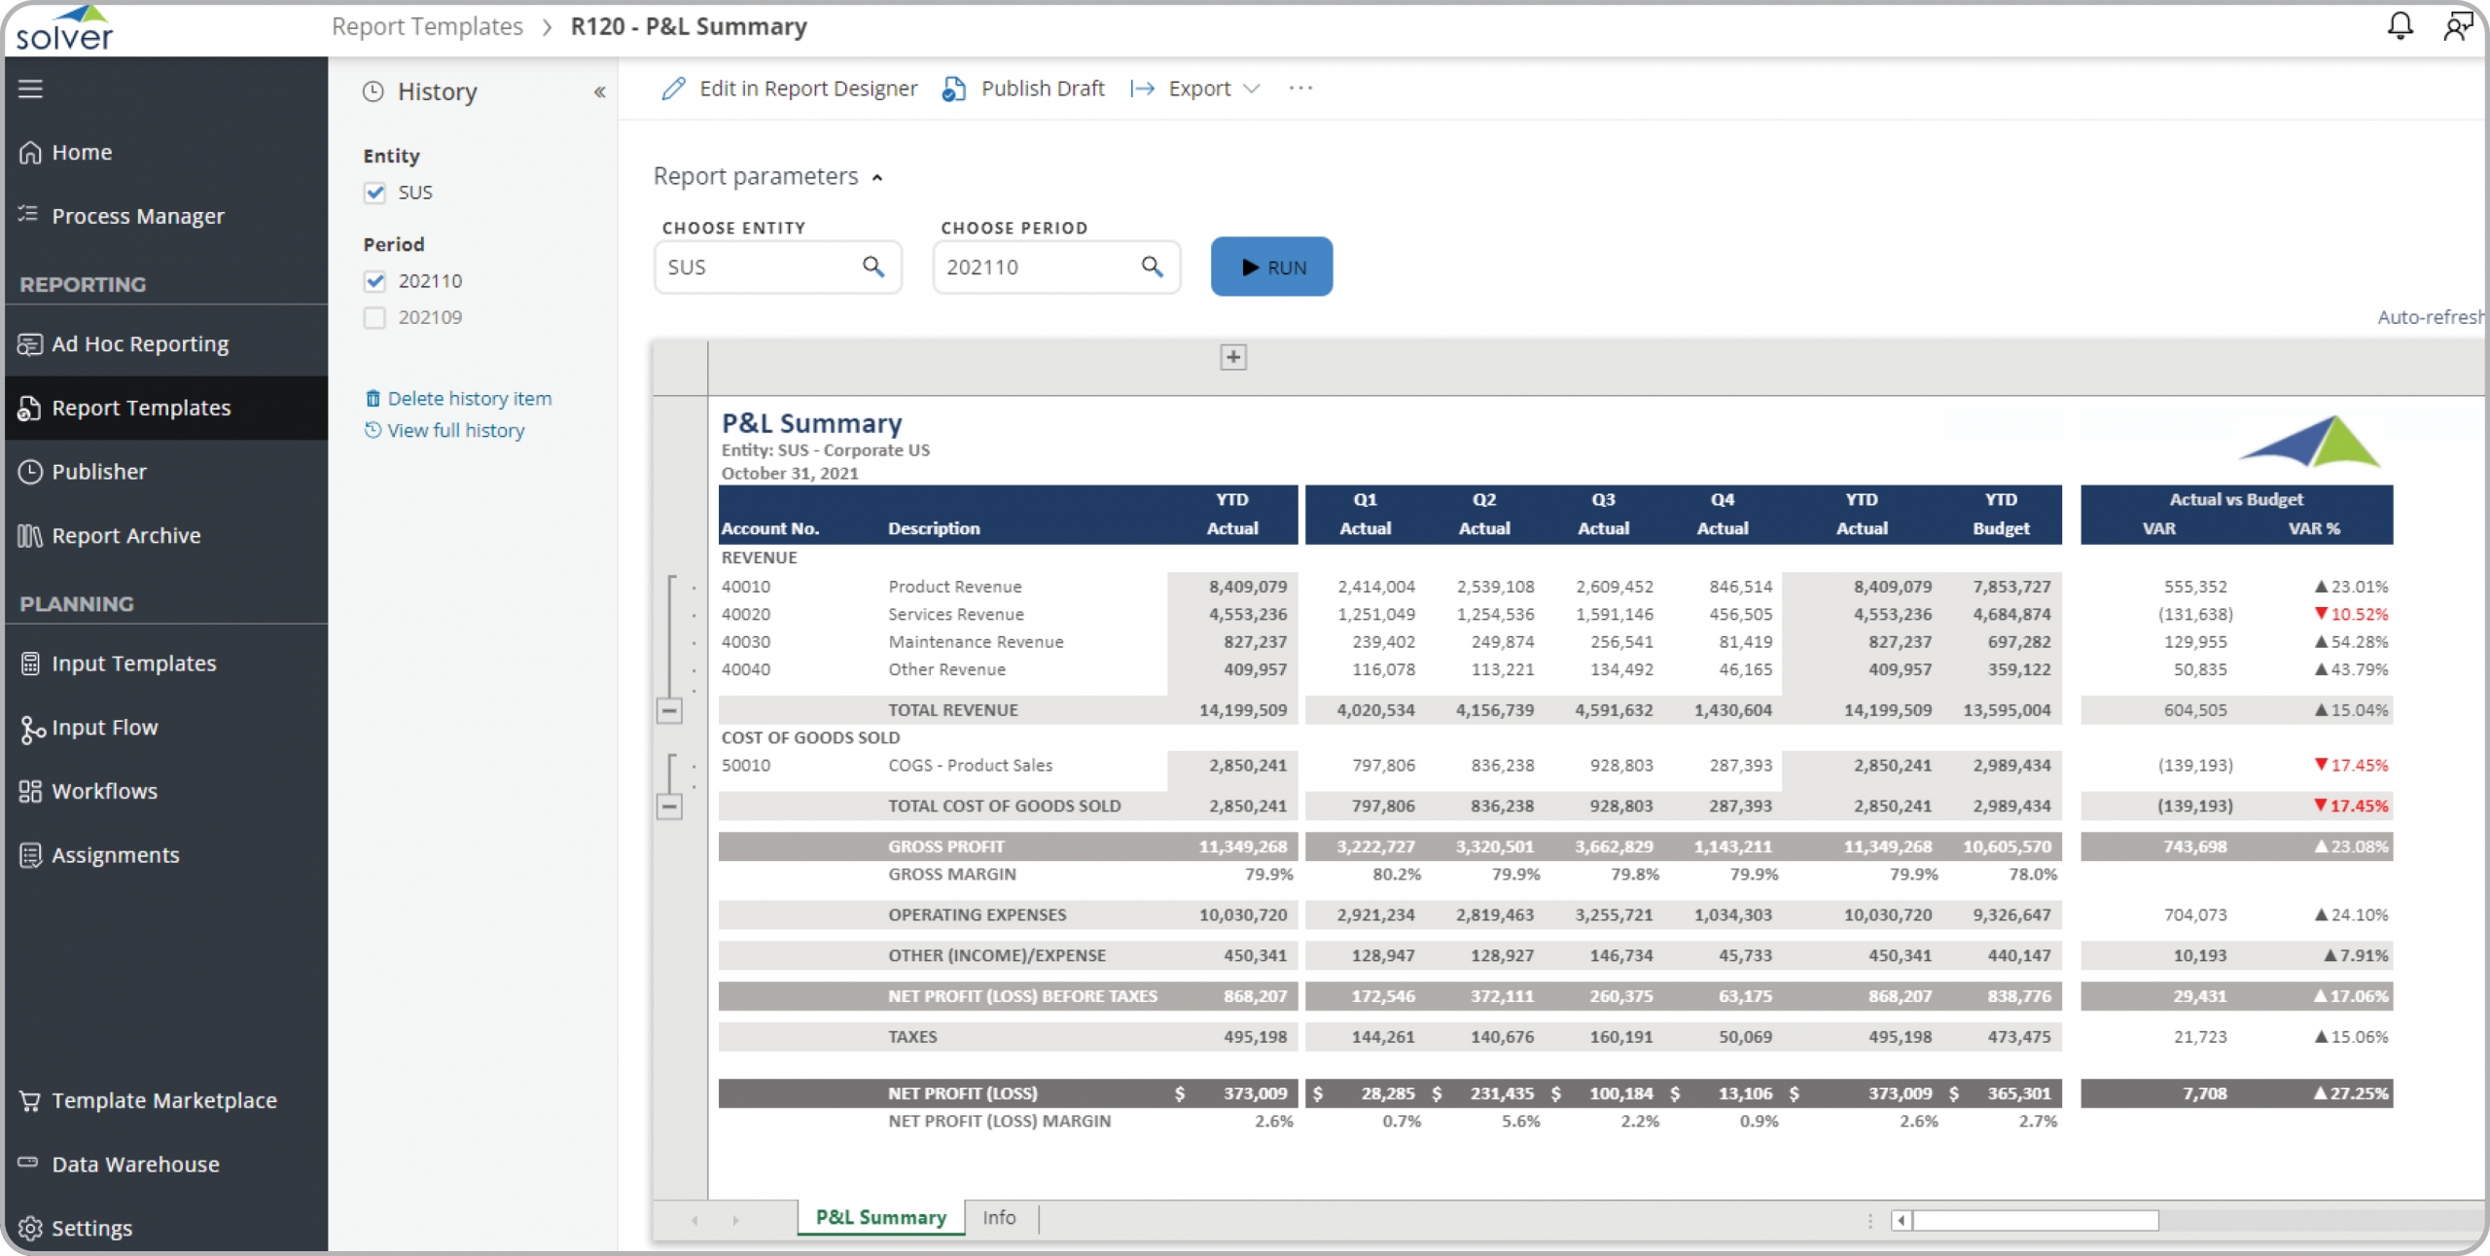Viewport: 2490px width, 1256px height.
Task: Uncheck the SUS entity checkbox
Action: coord(374,193)
